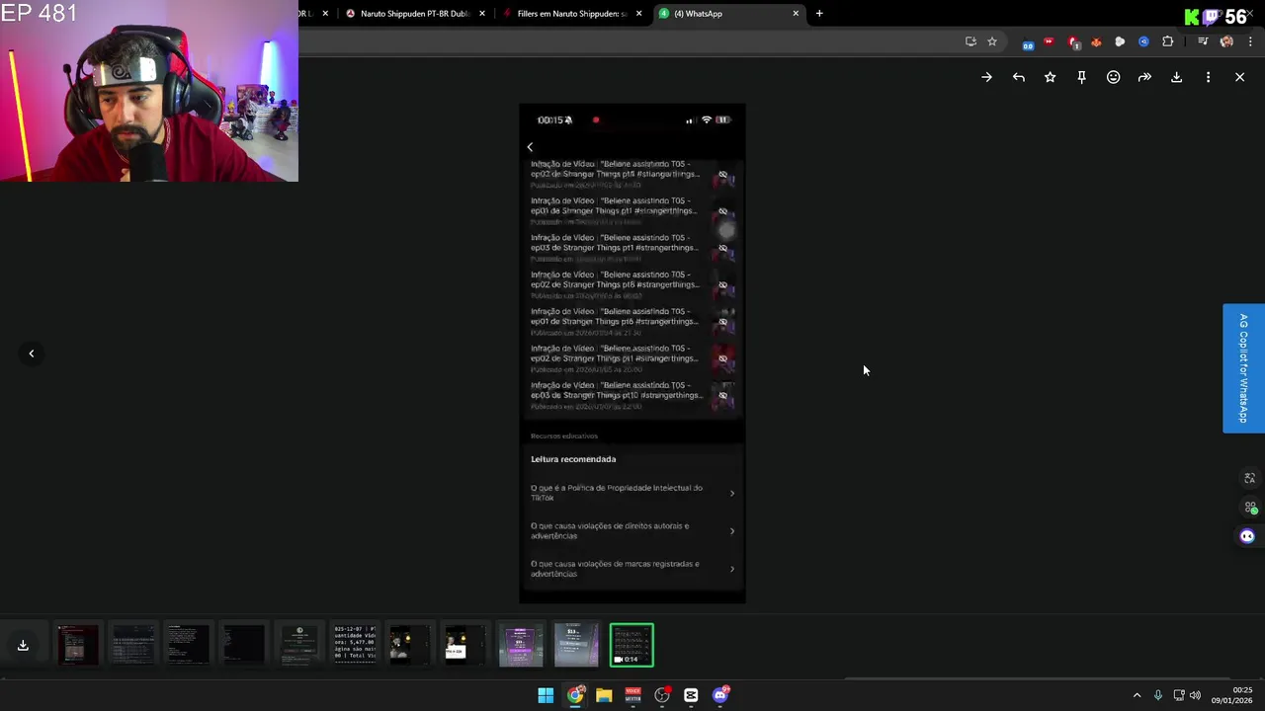Switch to Fillers em Naruto Shippuden tab
Image resolution: width=1265 pixels, height=711 pixels.
point(571,14)
